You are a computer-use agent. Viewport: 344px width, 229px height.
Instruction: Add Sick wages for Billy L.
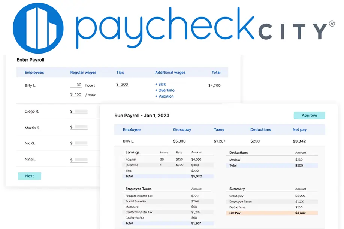point(161,84)
